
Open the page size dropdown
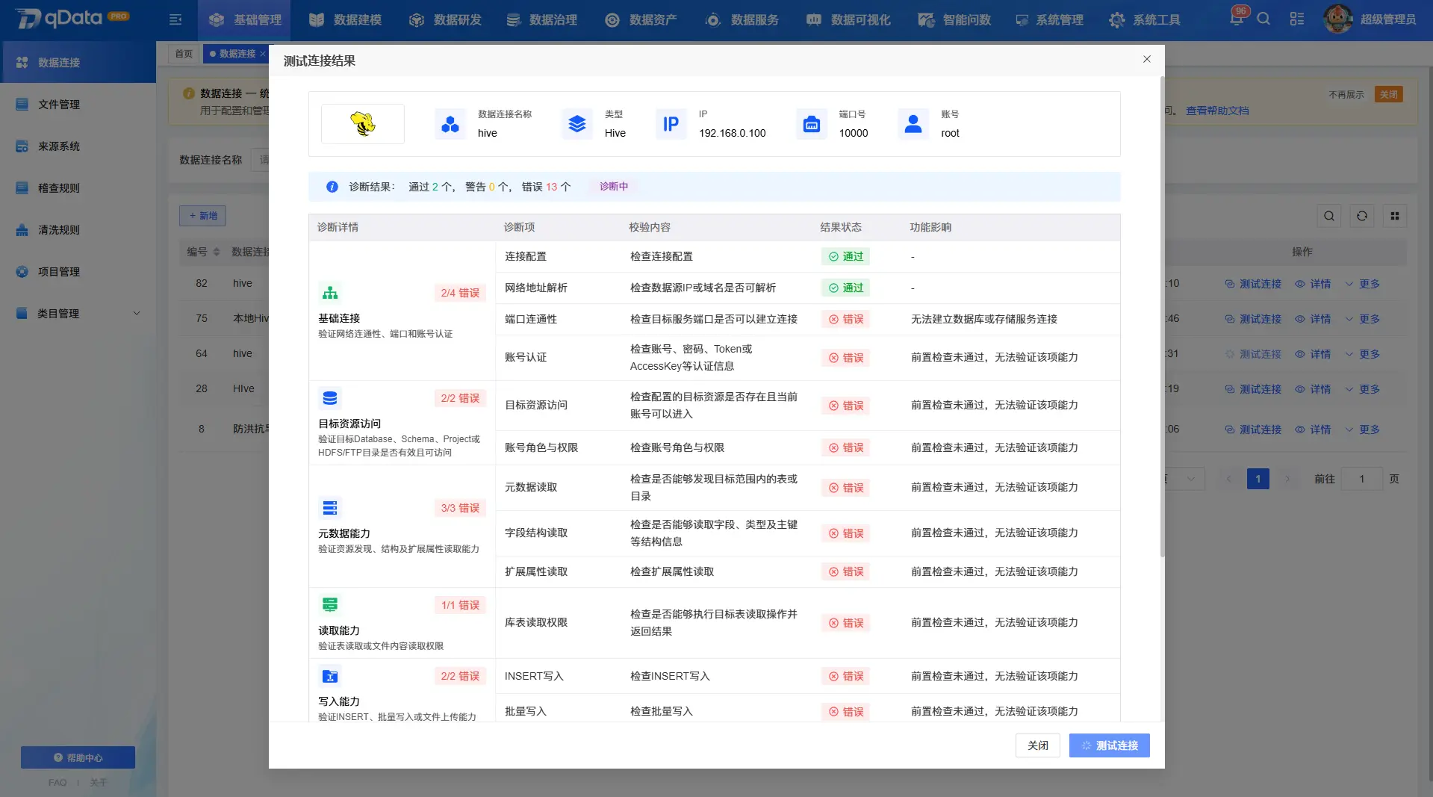1184,479
